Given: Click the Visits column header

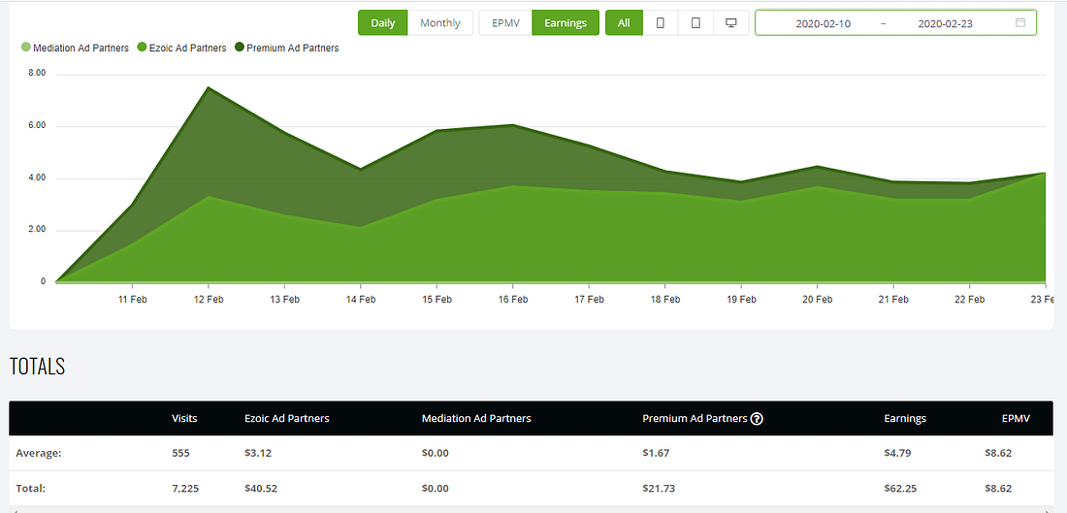Looking at the screenshot, I should pyautogui.click(x=184, y=418).
